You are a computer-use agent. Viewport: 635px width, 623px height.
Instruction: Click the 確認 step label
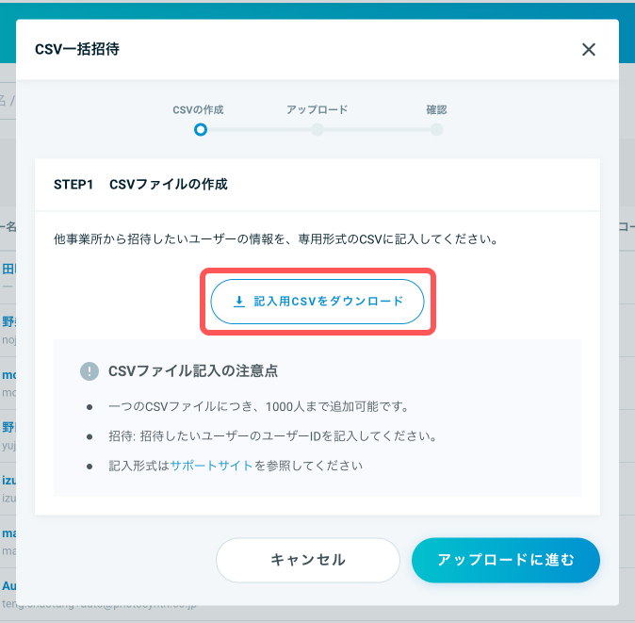(x=436, y=109)
